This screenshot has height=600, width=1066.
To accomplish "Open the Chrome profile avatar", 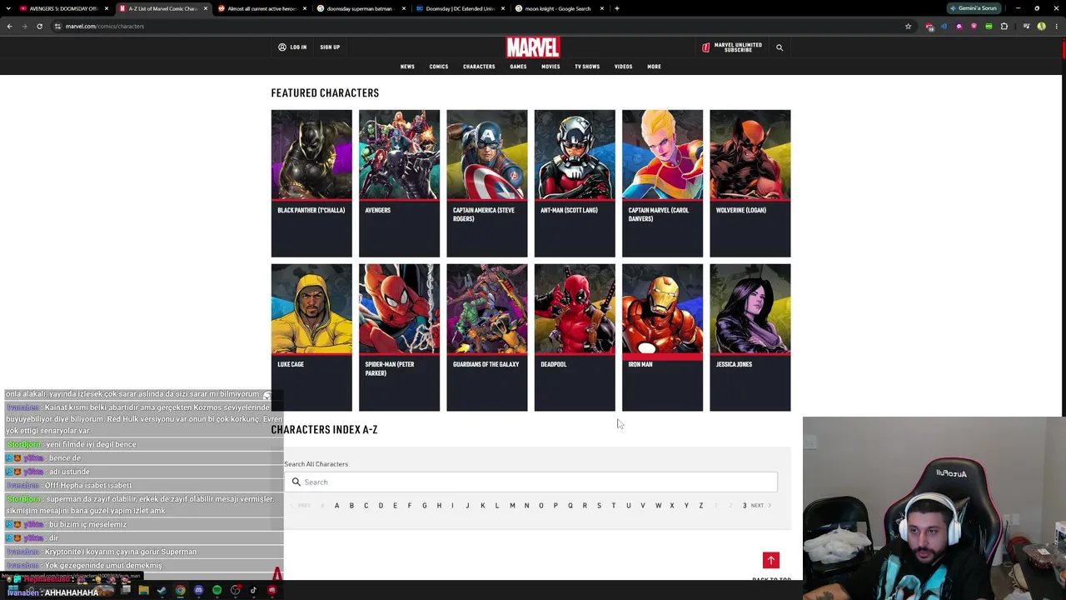I will tap(1041, 26).
